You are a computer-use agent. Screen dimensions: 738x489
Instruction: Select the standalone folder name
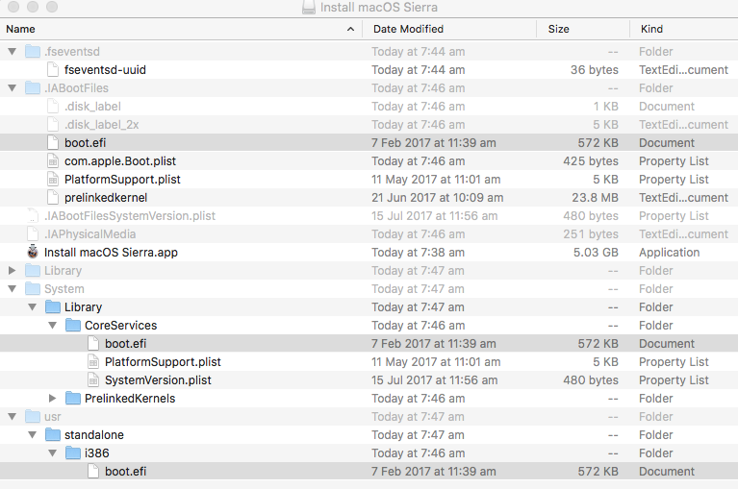point(94,435)
